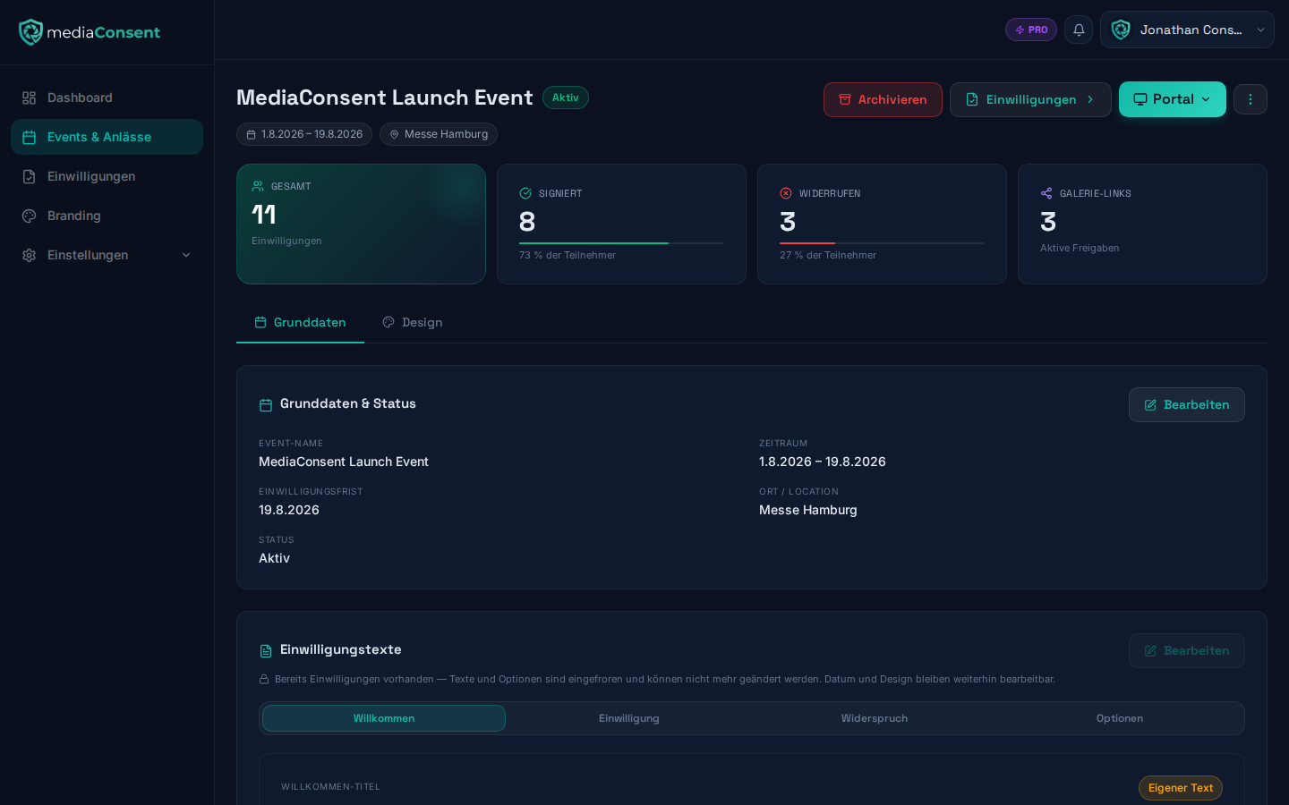Select the Grunddaten tab
Screen dimensions: 1289x805
point(300,322)
